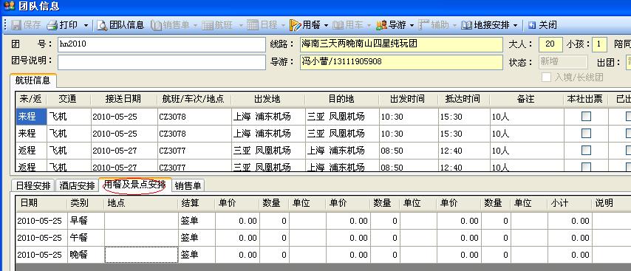Click 小计 column header

pyautogui.click(x=569, y=204)
